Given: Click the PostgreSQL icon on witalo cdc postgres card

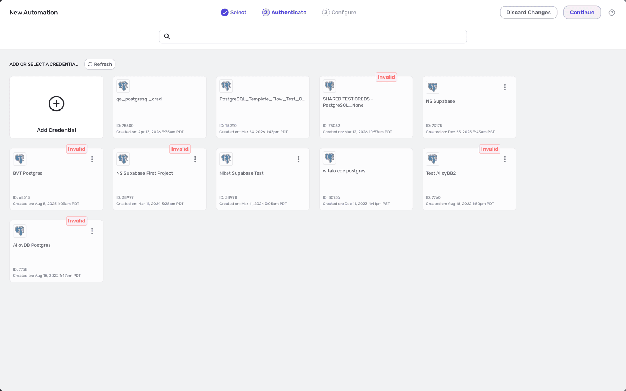Looking at the screenshot, I should coord(329,158).
